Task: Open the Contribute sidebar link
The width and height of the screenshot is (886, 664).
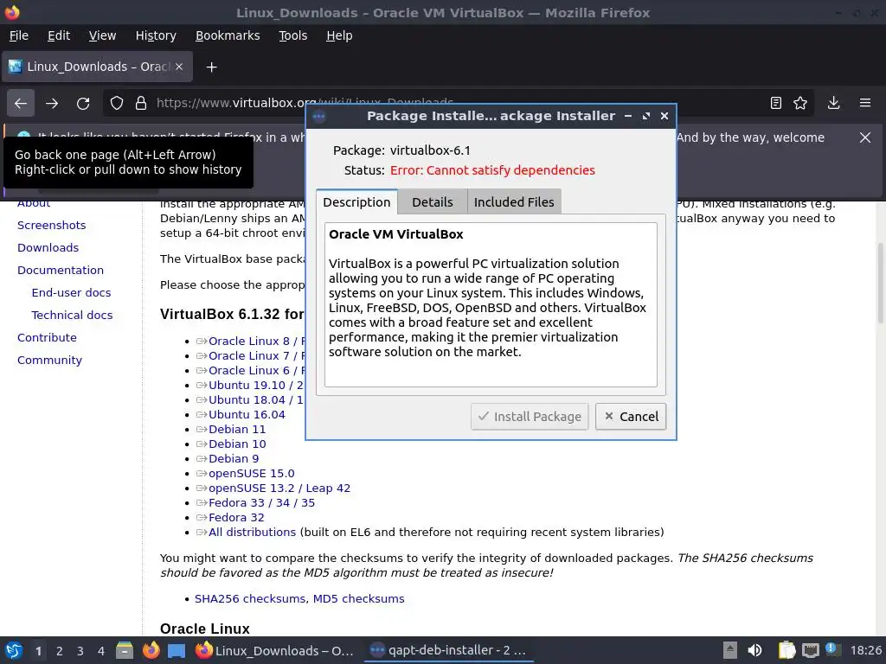Action: coord(47,338)
